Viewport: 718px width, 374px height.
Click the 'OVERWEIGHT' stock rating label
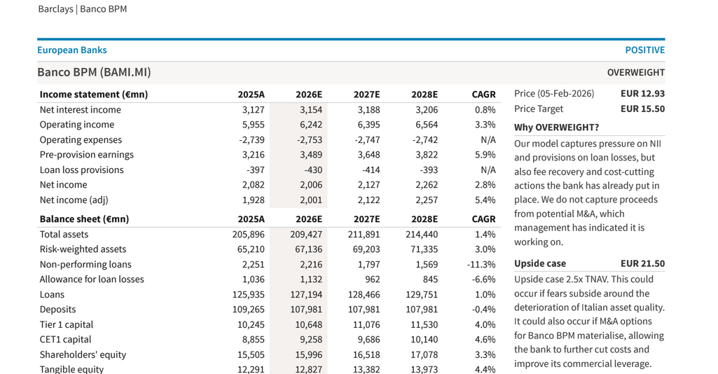(x=635, y=73)
